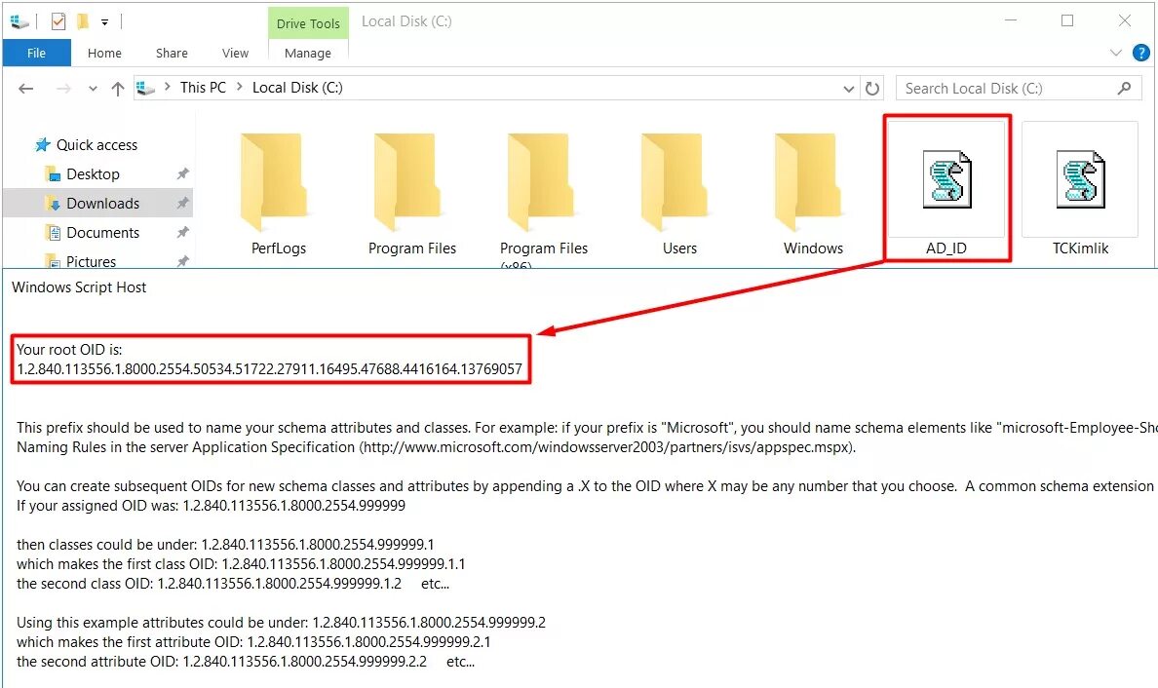The width and height of the screenshot is (1158, 688).
Task: Open the Share ribbon tab
Action: pyautogui.click(x=172, y=54)
